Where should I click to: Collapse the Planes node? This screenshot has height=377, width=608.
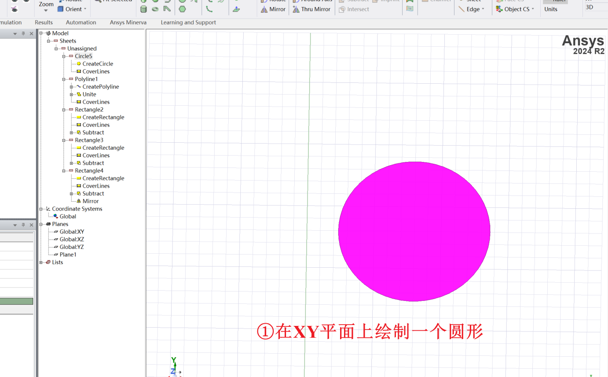41,224
